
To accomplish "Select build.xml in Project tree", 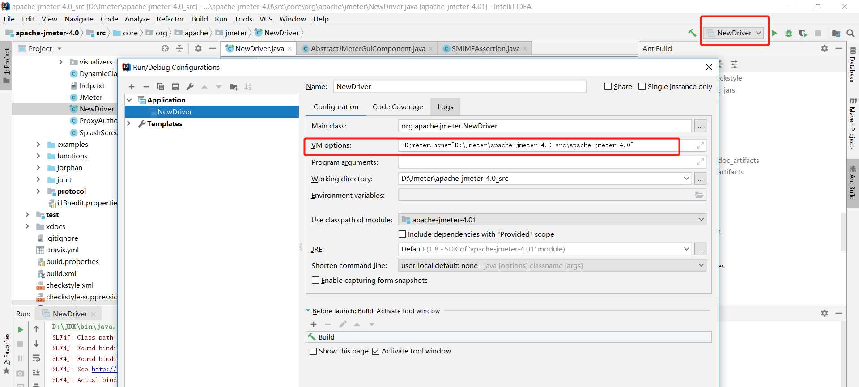I will point(61,273).
